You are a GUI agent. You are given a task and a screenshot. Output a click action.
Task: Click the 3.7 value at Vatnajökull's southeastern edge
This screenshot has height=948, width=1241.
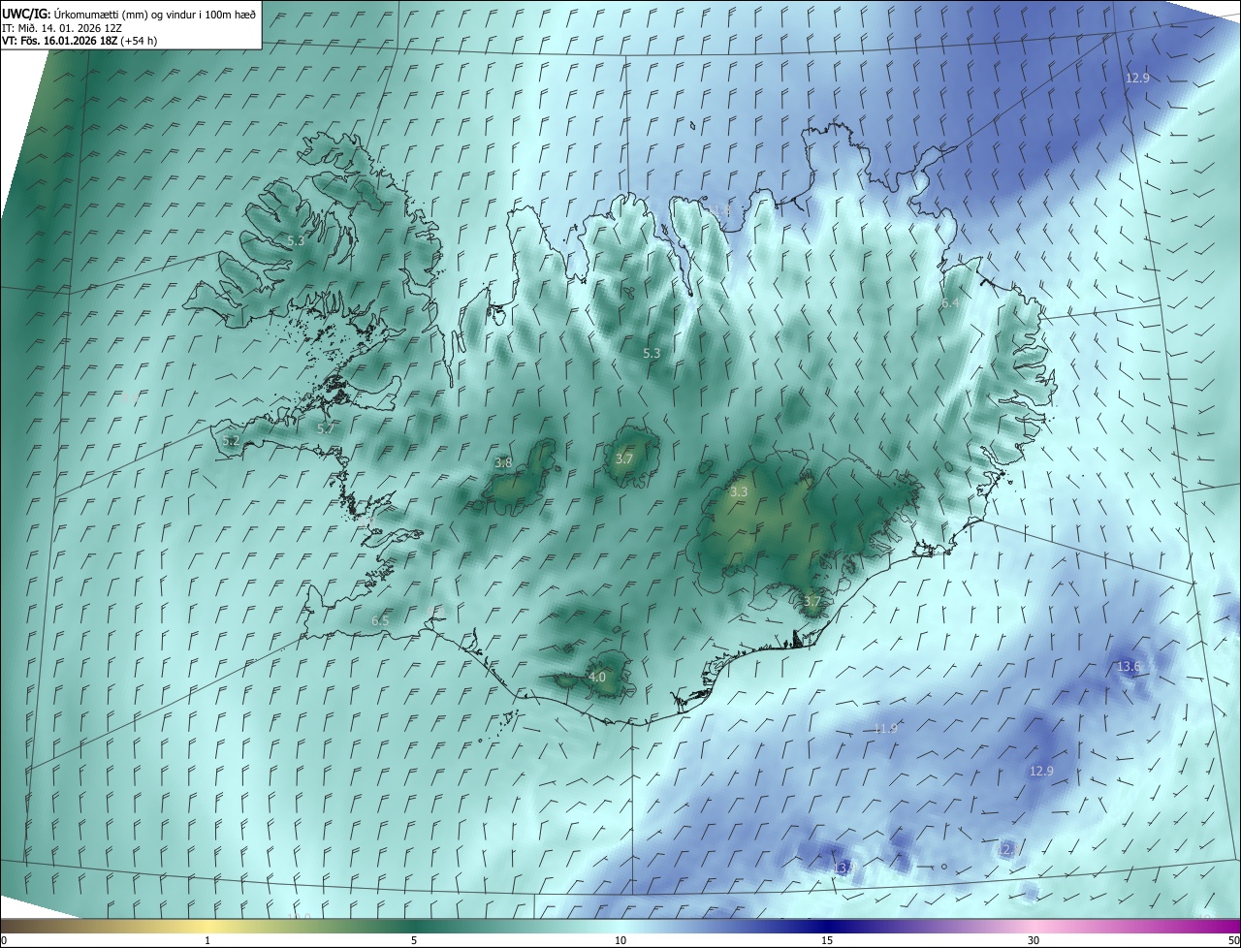pos(811,602)
